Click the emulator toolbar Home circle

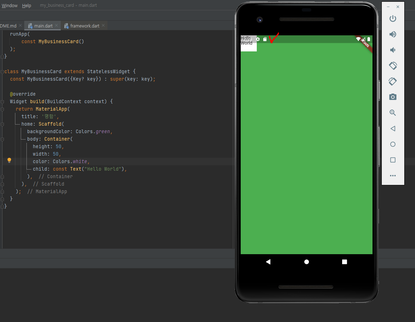tap(393, 144)
